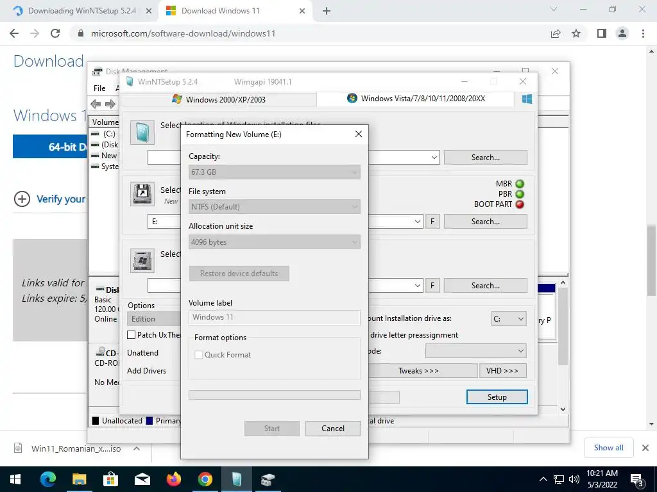This screenshot has width=657, height=492.
Task: Click Unattend option label
Action: [x=143, y=353]
